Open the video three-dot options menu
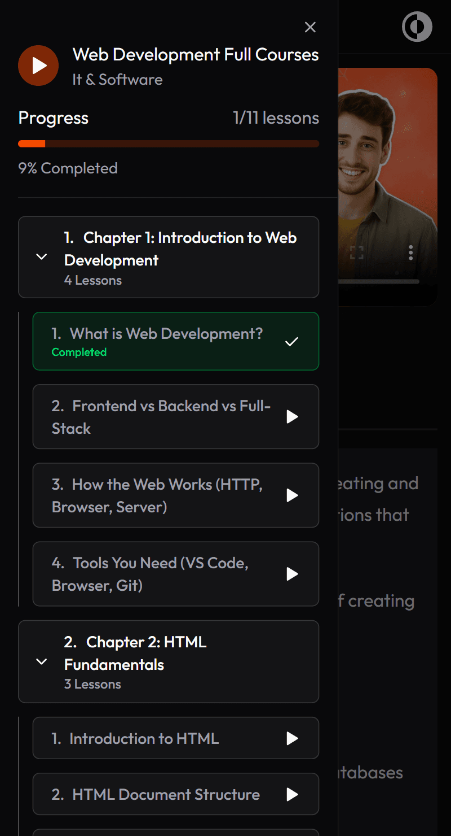 pyautogui.click(x=411, y=252)
